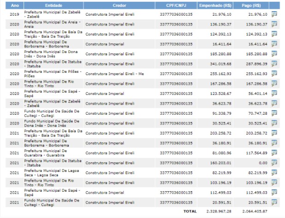Image resolution: width=285 pixels, height=218 pixels.
Task: Open details icon for 2020 Rio Tinto row
Action: pos(274,83)
